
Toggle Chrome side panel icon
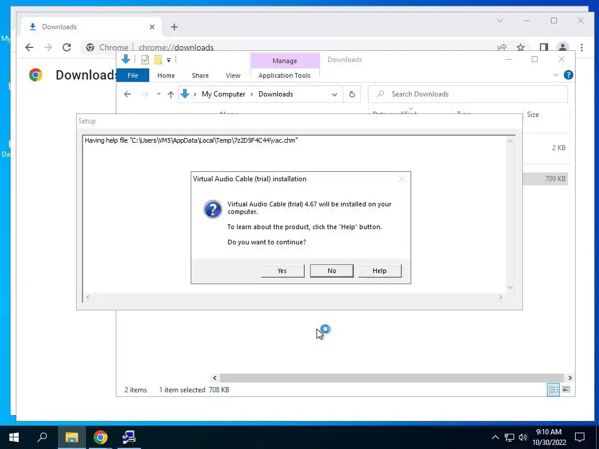tap(544, 47)
